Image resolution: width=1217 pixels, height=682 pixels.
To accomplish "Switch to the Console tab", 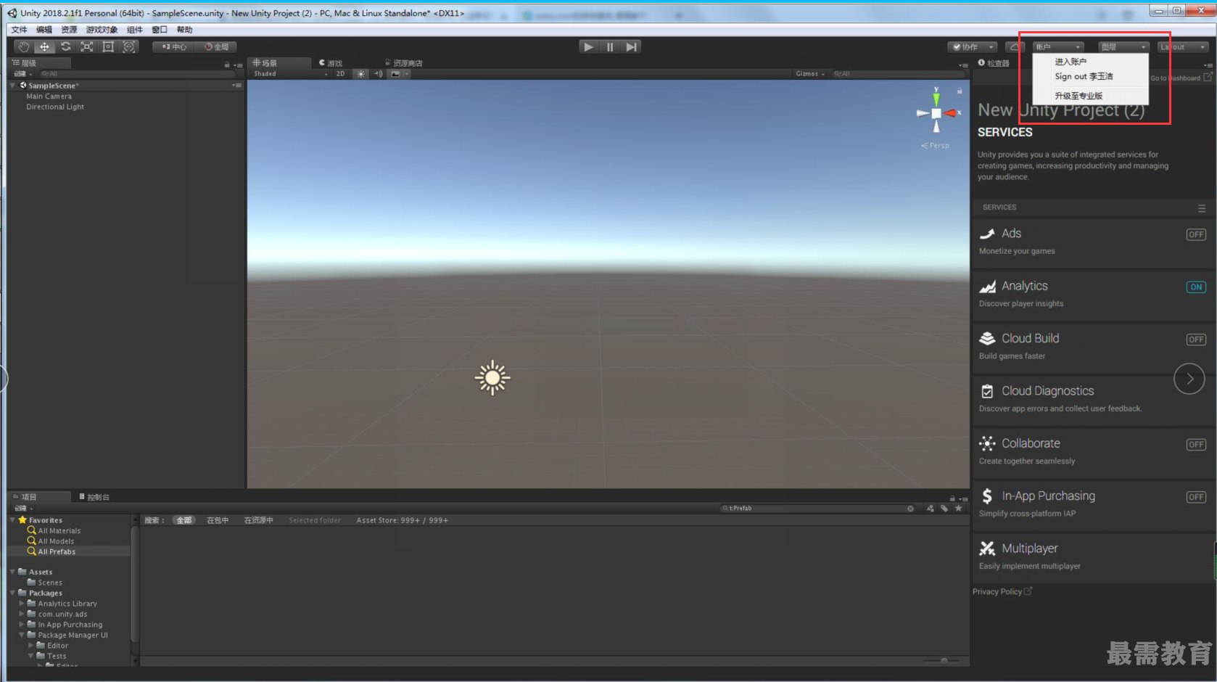I will point(94,497).
